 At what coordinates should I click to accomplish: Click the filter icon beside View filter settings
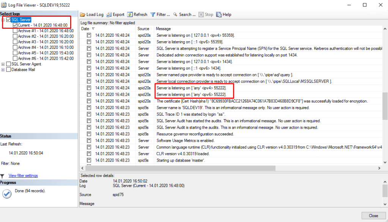pos(3,176)
